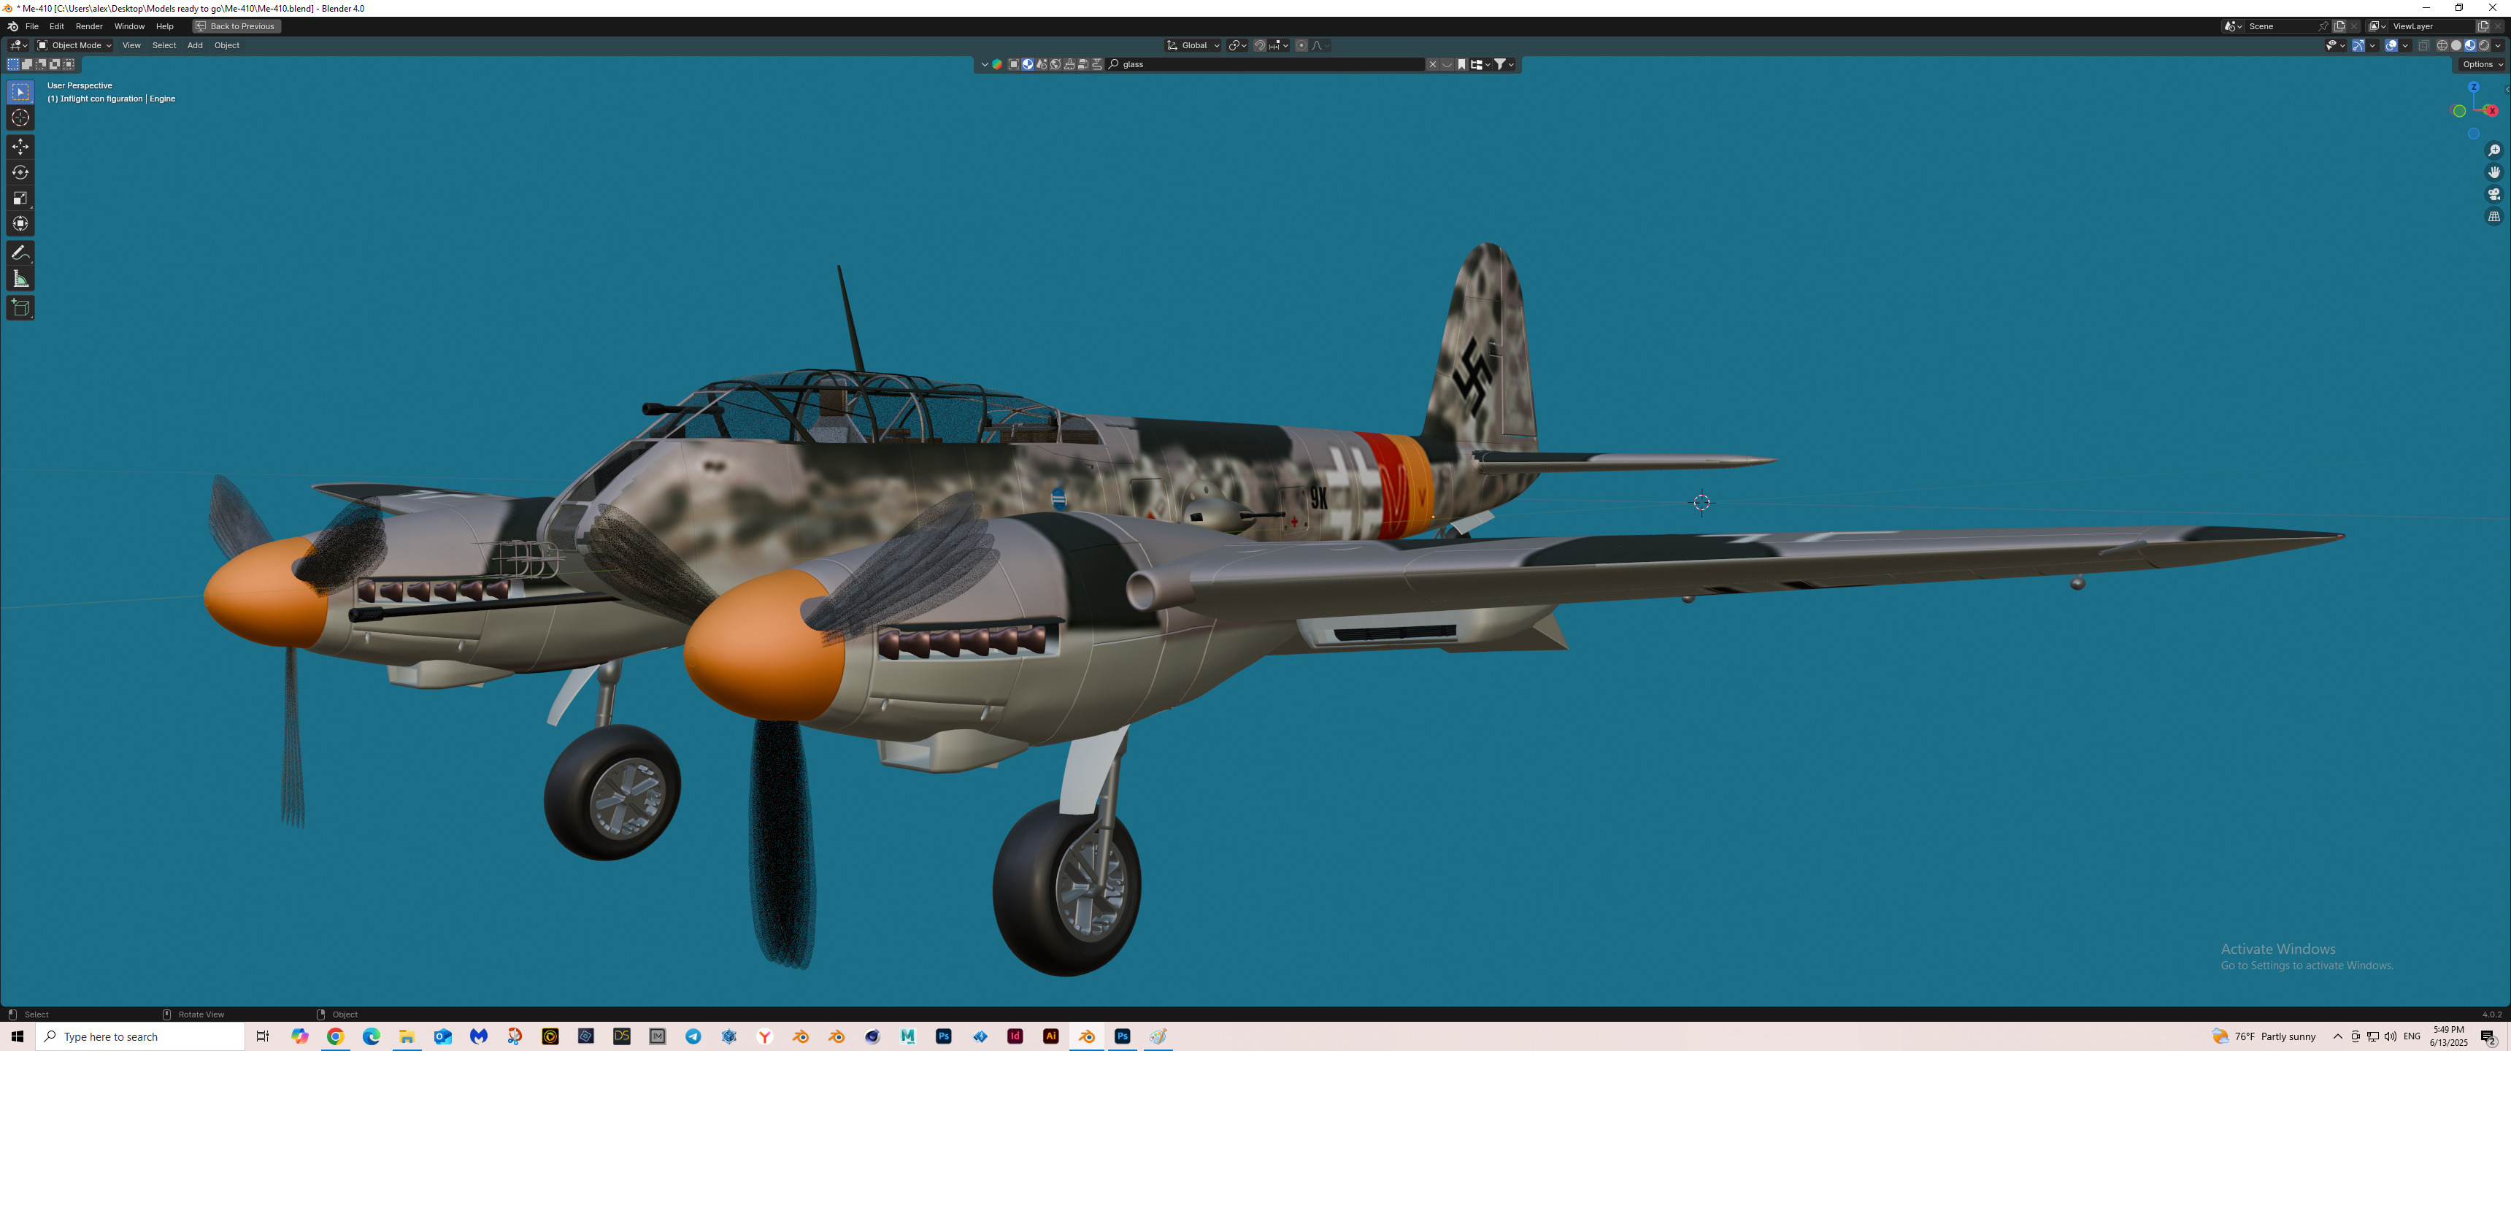Switch to Wireframe shading
The height and width of the screenshot is (1232, 2511).
[2443, 46]
